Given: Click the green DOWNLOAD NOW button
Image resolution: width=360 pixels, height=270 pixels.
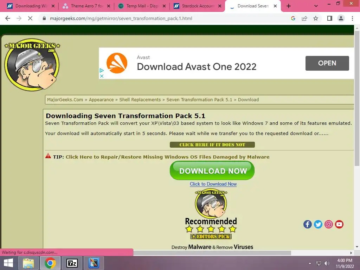Looking at the screenshot, I should pyautogui.click(x=212, y=171).
